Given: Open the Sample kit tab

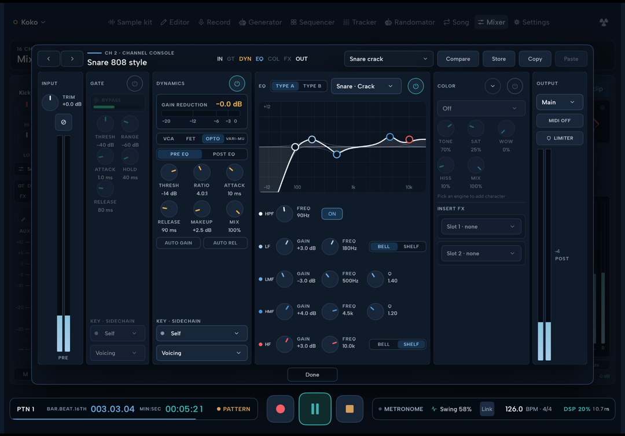Looking at the screenshot, I should tap(130, 23).
